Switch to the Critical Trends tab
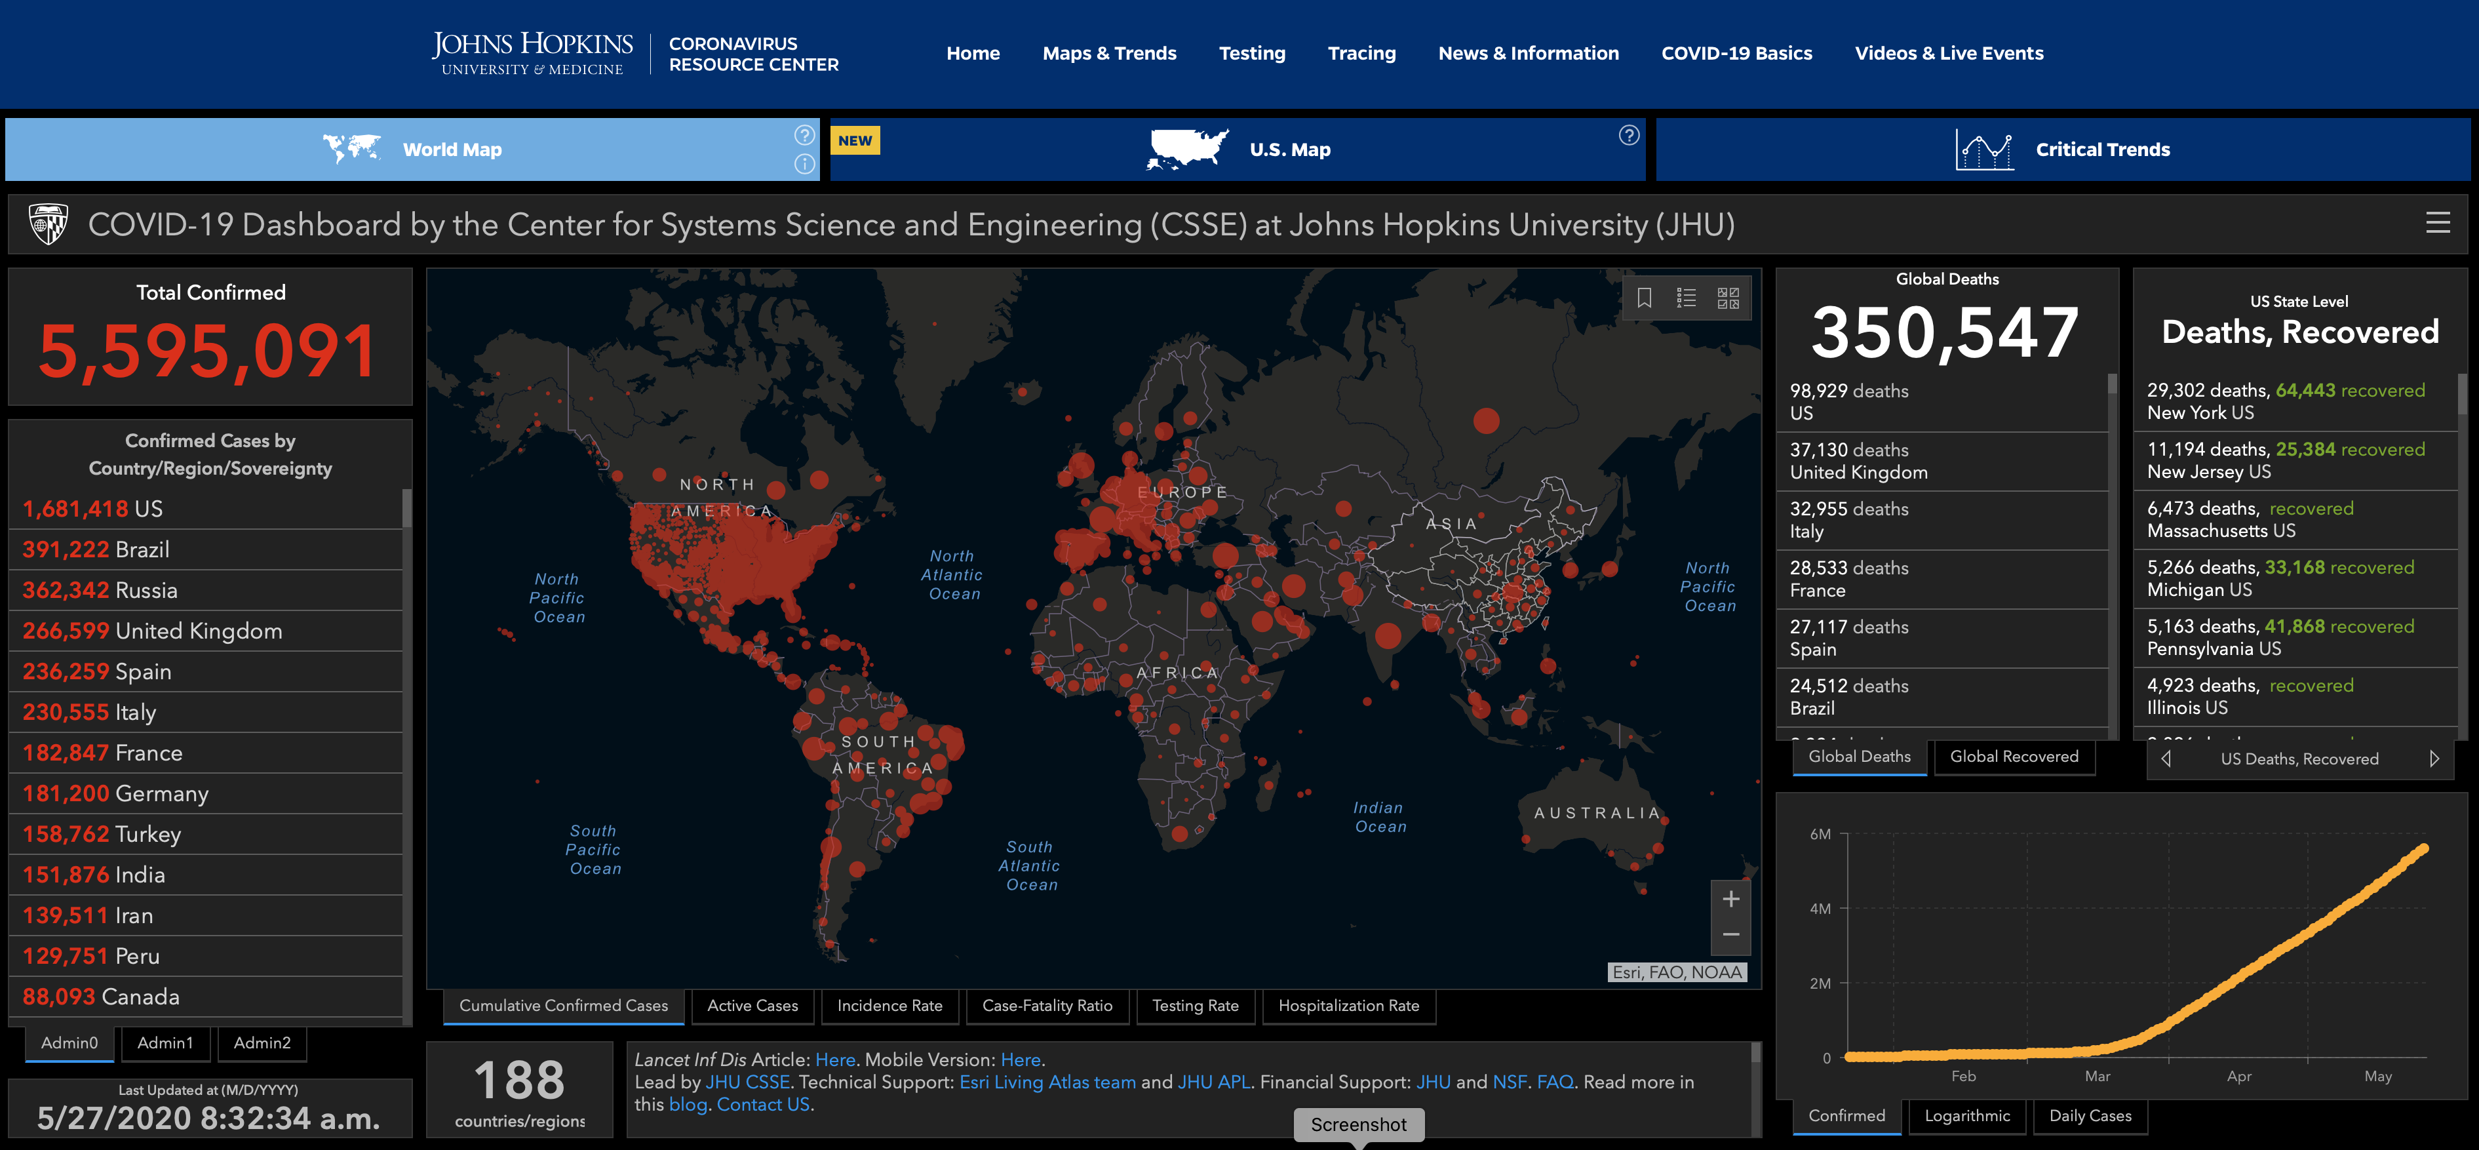Image resolution: width=2479 pixels, height=1150 pixels. (2062, 149)
